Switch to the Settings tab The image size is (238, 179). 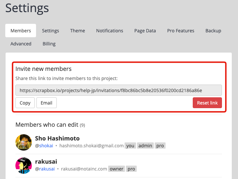[x=50, y=31]
